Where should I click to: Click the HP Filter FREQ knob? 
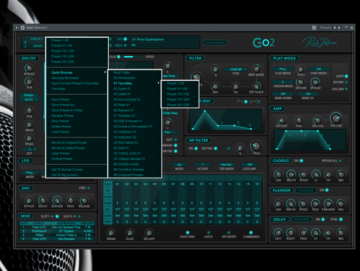256,146
